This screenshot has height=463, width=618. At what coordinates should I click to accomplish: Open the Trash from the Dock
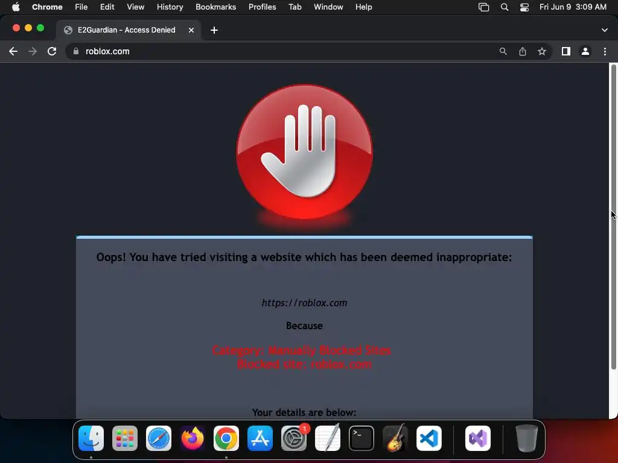point(526,438)
